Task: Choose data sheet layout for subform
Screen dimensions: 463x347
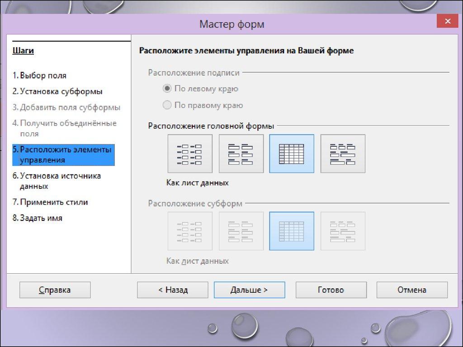Action: pyautogui.click(x=292, y=231)
